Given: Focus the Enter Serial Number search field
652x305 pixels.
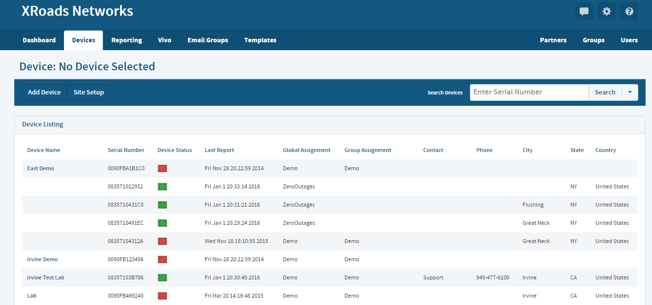Looking at the screenshot, I should [529, 92].
